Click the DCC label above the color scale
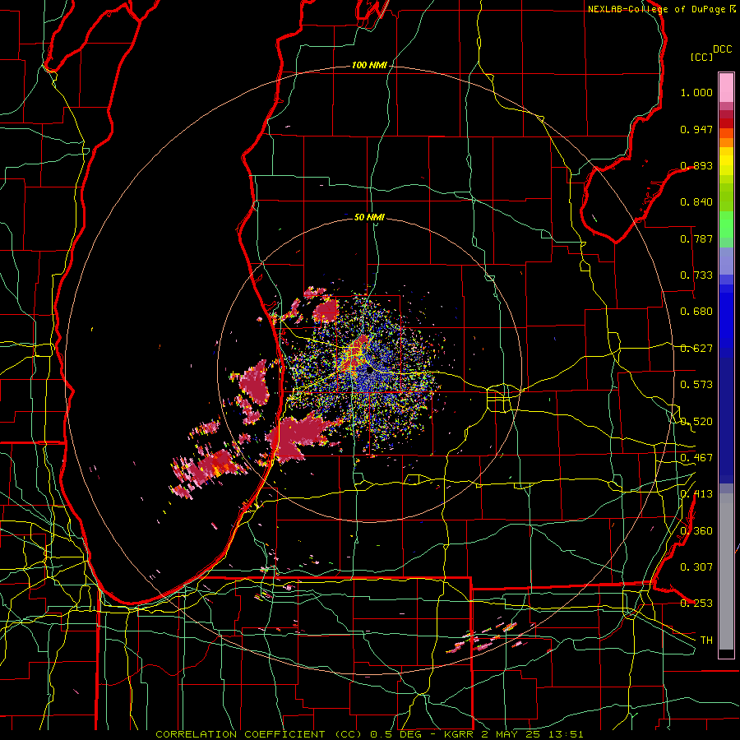The width and height of the screenshot is (740, 740). [722, 49]
